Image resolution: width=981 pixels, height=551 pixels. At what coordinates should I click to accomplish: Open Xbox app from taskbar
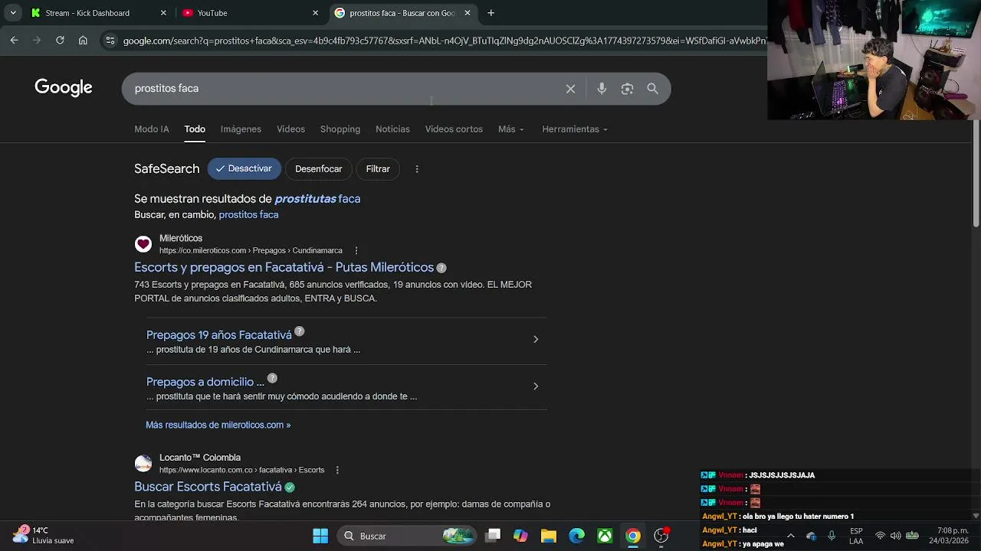point(605,536)
